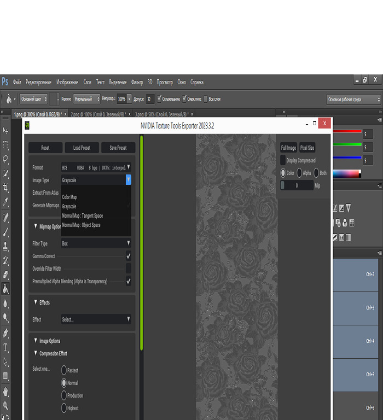The height and width of the screenshot is (420, 383).
Task: Choose the Highest compression effort
Action: coord(64,408)
